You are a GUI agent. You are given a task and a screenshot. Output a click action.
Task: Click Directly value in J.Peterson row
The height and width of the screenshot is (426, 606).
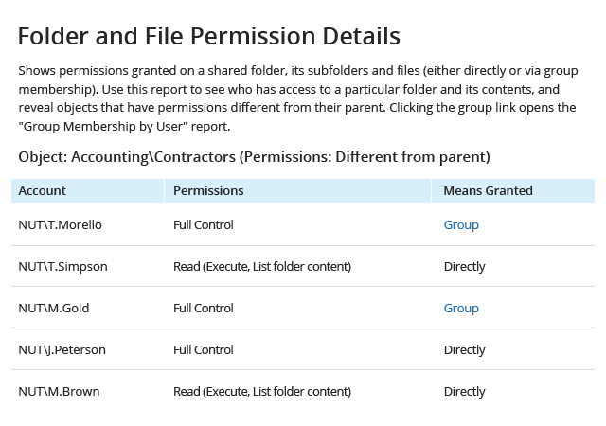click(x=464, y=350)
